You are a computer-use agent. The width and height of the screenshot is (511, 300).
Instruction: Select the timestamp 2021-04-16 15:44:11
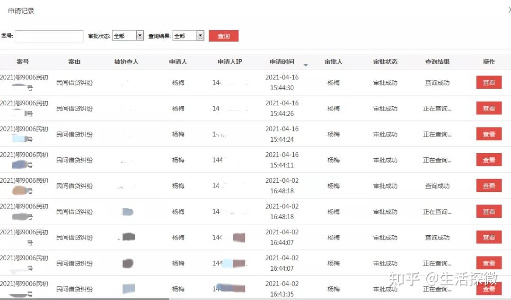[x=282, y=160]
